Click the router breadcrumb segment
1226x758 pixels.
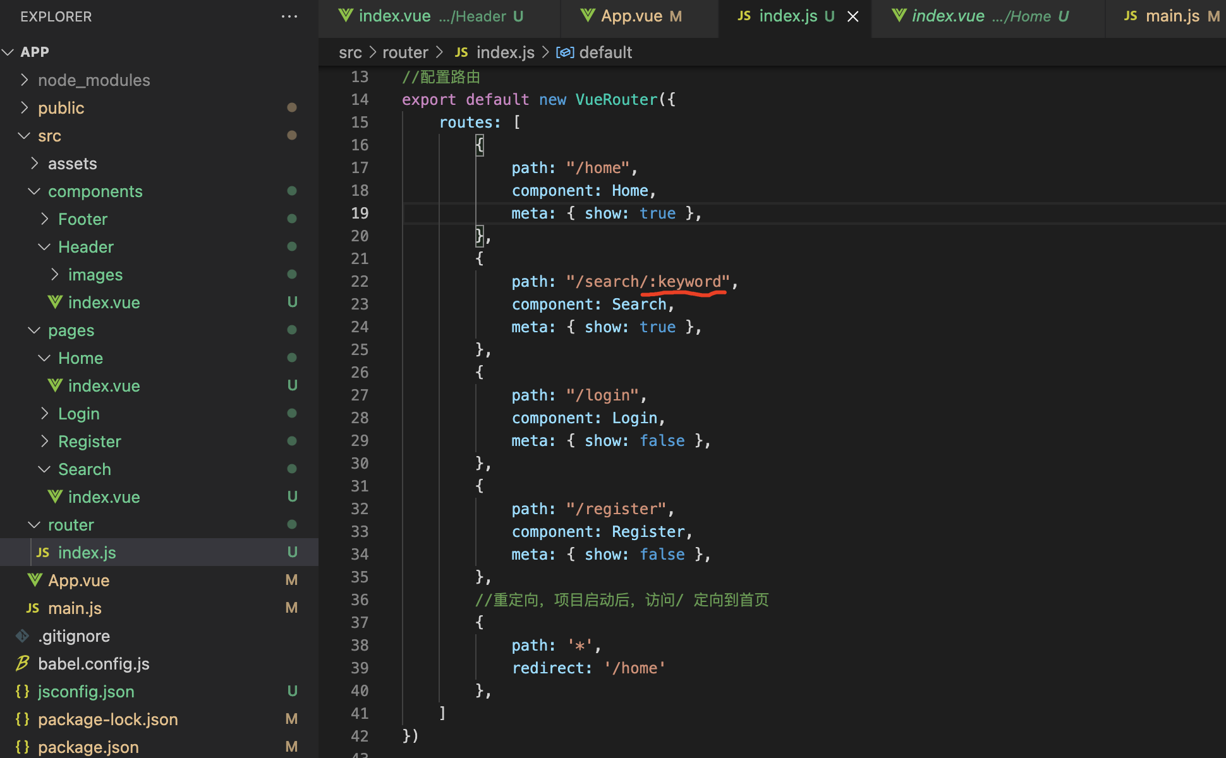point(405,52)
